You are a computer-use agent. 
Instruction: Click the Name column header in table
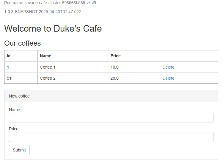(45, 56)
